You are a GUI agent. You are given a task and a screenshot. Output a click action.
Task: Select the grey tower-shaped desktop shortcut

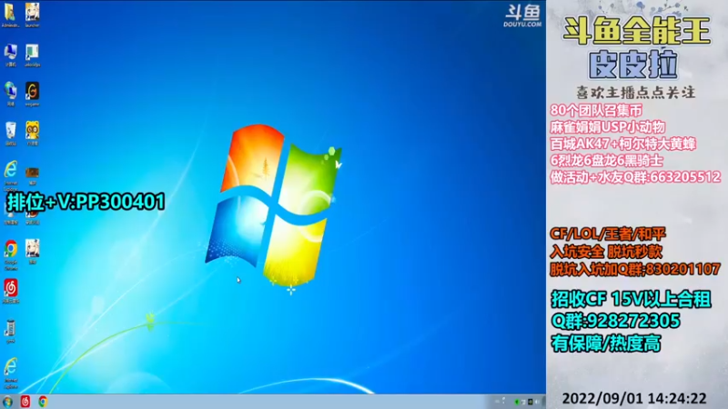coord(10,332)
